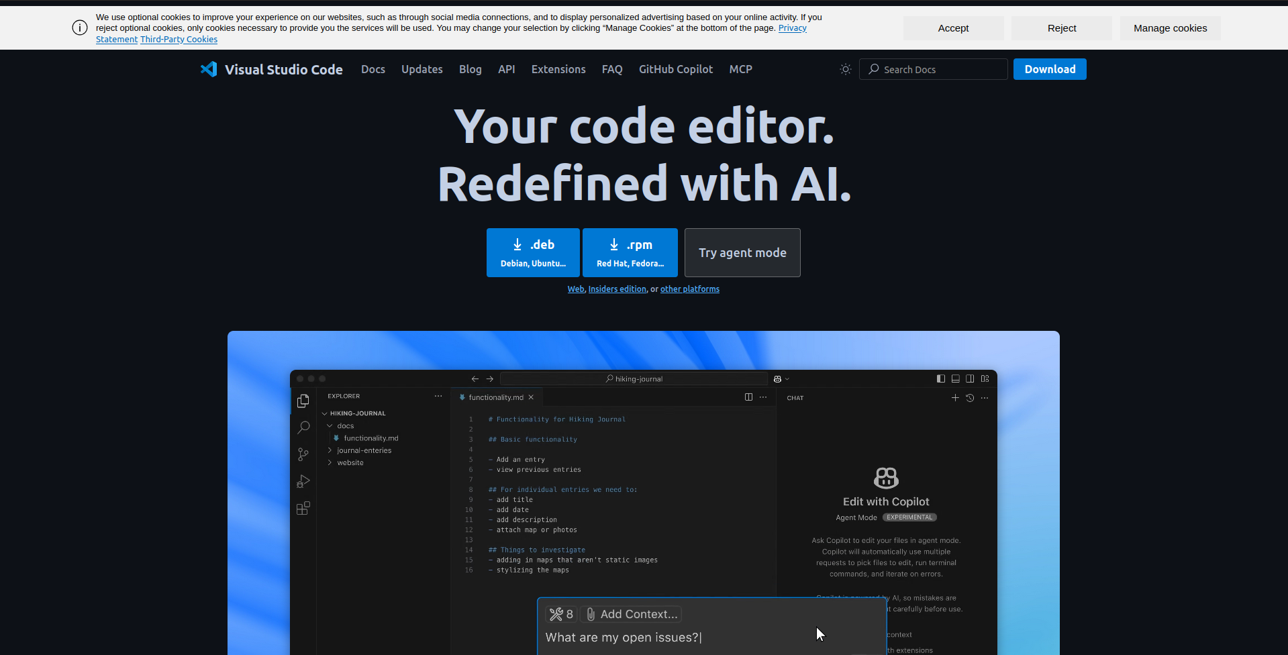The width and height of the screenshot is (1288, 655).
Task: Download the .deb package for Debian
Action: point(533,252)
